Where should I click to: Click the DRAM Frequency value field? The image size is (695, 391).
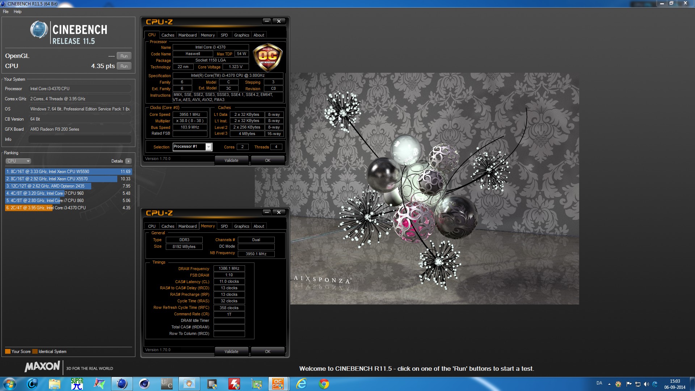point(229,269)
